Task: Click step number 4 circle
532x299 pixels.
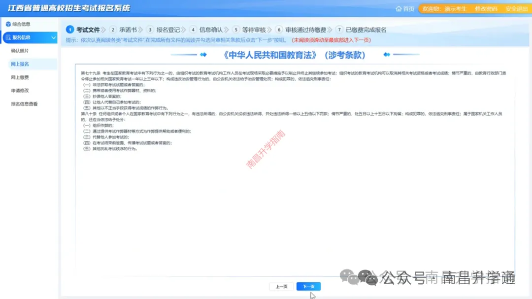Action: coord(193,30)
